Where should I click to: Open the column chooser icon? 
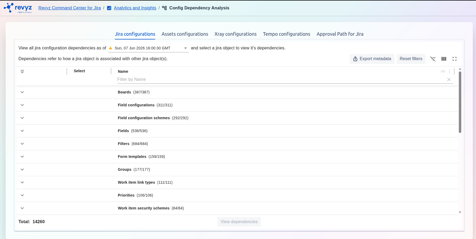[444, 59]
